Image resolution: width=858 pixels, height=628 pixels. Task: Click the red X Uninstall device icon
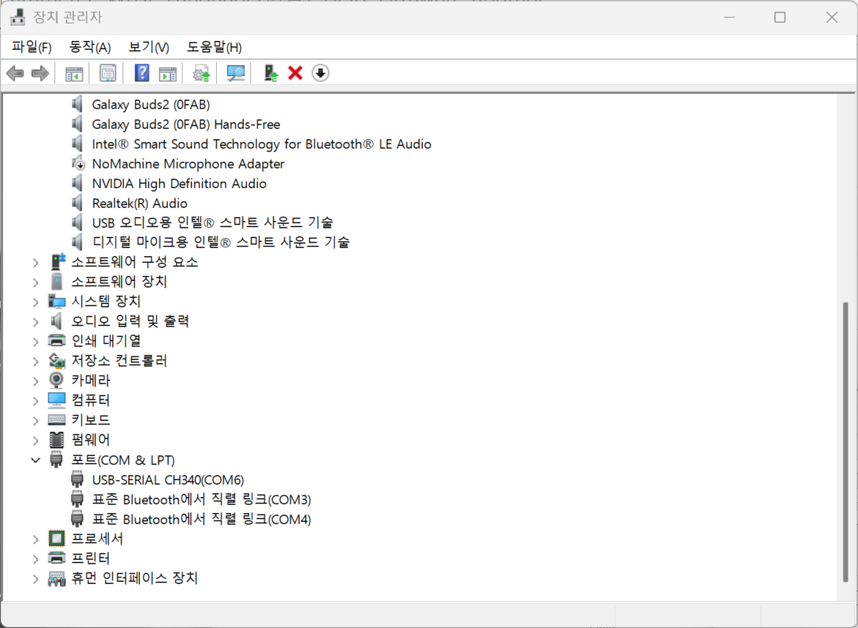point(295,73)
